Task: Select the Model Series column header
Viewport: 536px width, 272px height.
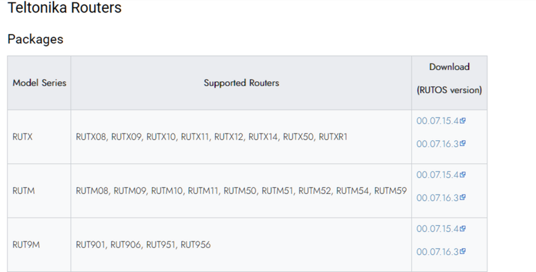Action: tap(39, 83)
